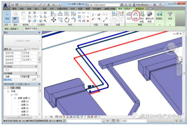Viewport: 190px width, 126px height.
Task: Collapse the 剖面 (剖面 1) tree node
Action: tap(15, 98)
